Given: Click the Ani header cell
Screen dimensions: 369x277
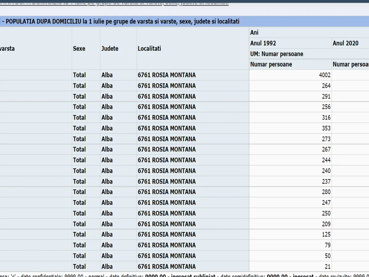Looking at the screenshot, I should coord(255,33).
